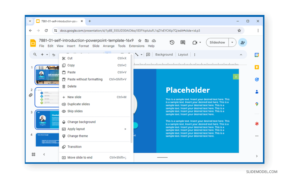Choose Duplicate slides from context menu

95,104
